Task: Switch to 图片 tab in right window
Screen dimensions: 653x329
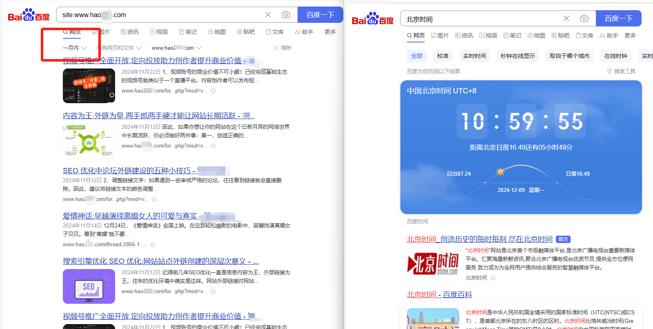Action: tap(440, 35)
